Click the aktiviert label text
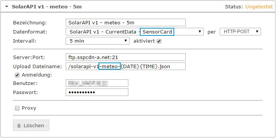This screenshot has width=277, height=139. [x=144, y=41]
